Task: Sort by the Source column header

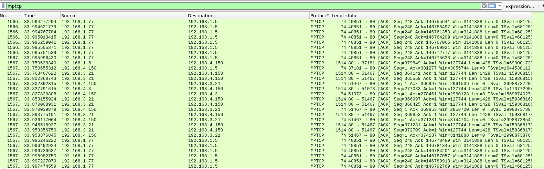Action: [123, 15]
